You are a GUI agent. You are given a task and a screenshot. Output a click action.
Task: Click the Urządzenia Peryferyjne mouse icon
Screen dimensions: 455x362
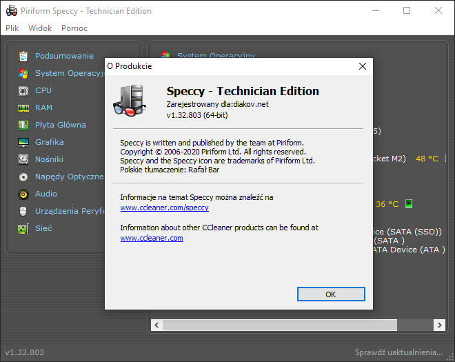coord(23,211)
